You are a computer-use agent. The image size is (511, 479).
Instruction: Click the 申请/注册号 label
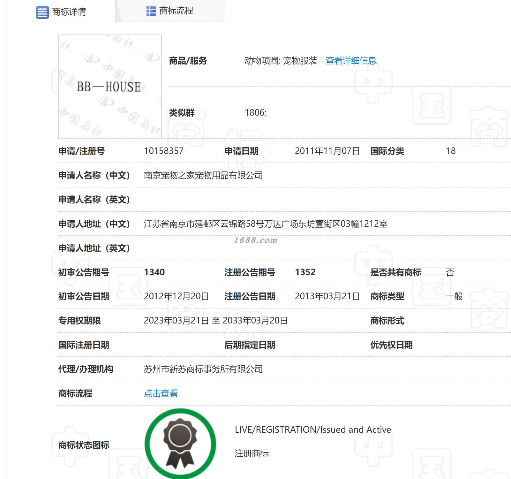(81, 151)
